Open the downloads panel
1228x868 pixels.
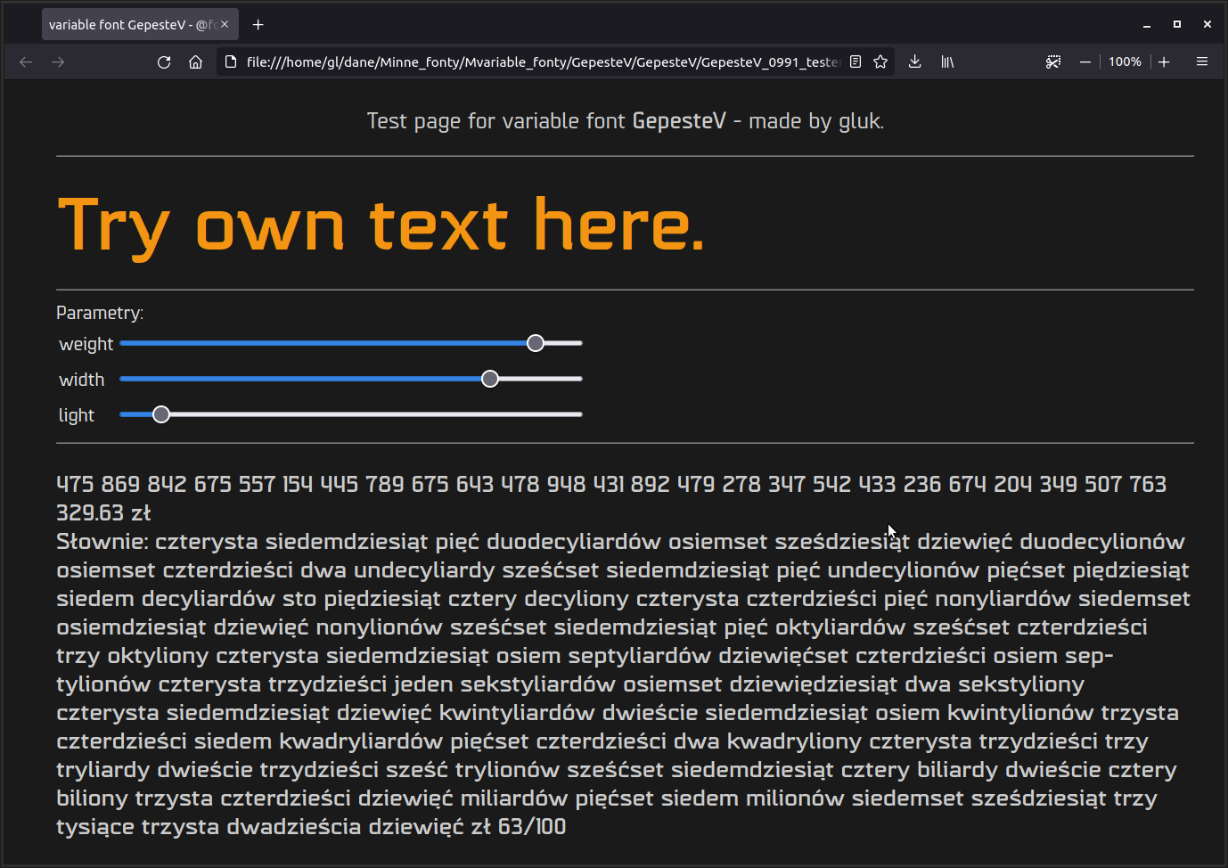[x=914, y=62]
